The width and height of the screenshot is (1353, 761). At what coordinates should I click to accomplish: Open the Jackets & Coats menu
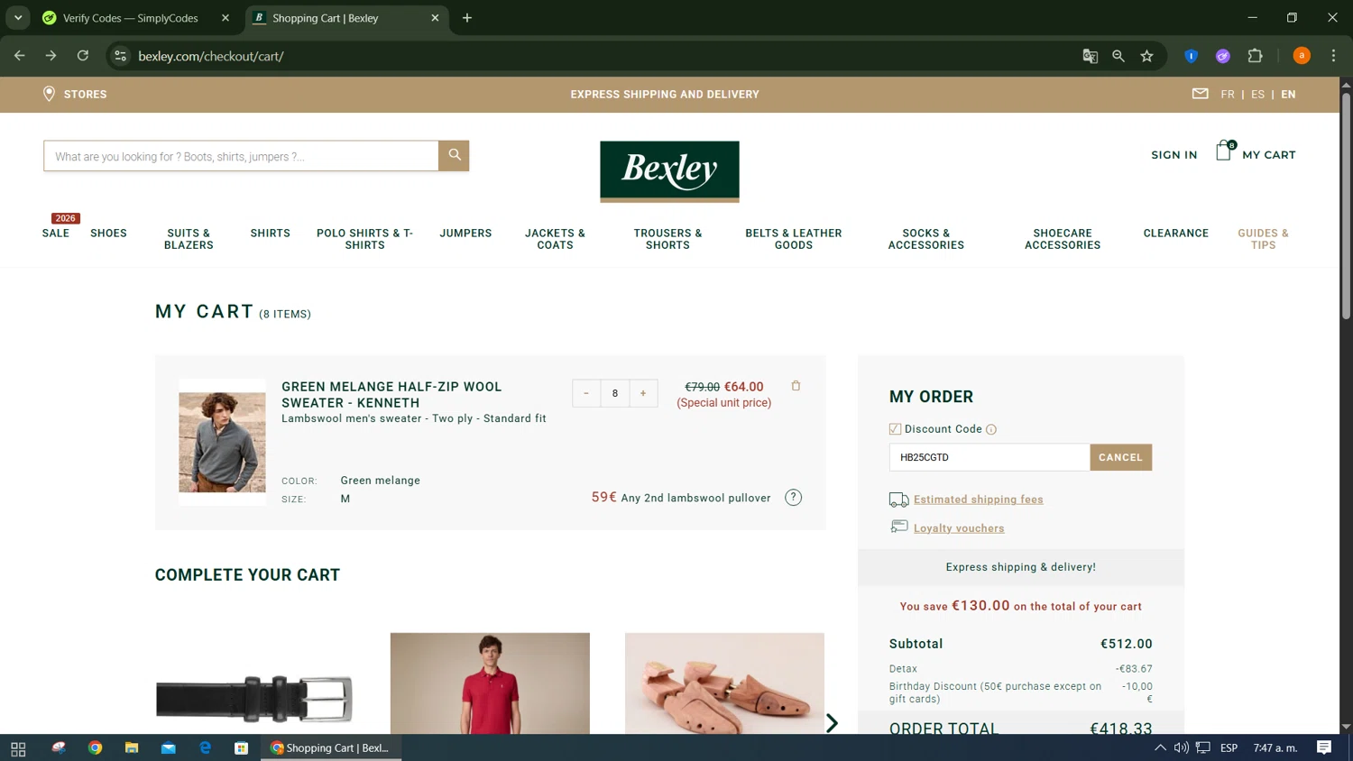click(555, 239)
